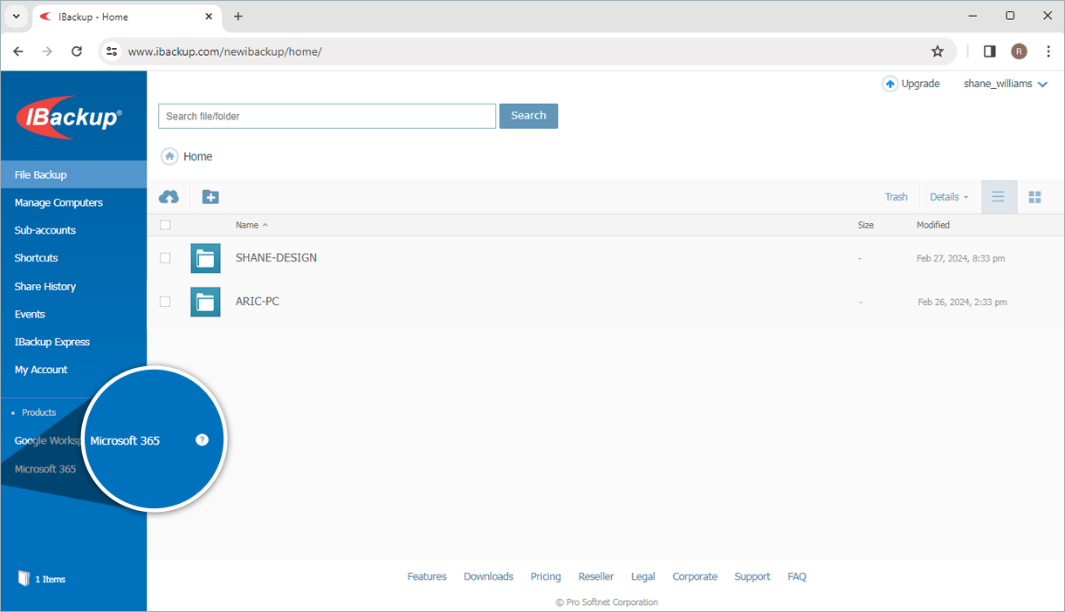The image size is (1065, 612).
Task: Click the ARIC-PC folder name
Action: [258, 302]
